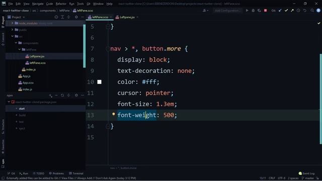The image size is (322, 181).
Task: Collapse the leftPane folder in project tree
Action: pos(19,49)
